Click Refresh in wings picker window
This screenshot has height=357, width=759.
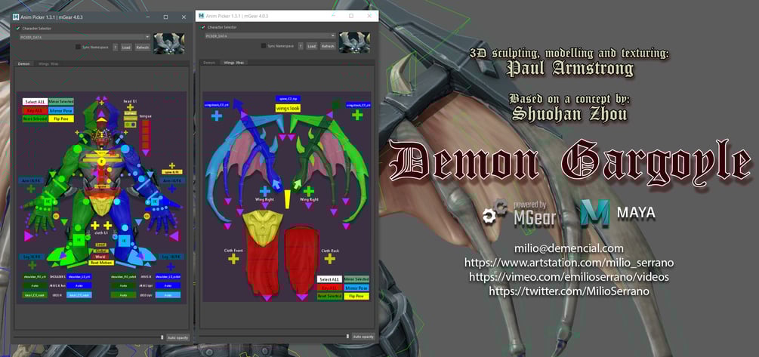pyautogui.click(x=328, y=47)
